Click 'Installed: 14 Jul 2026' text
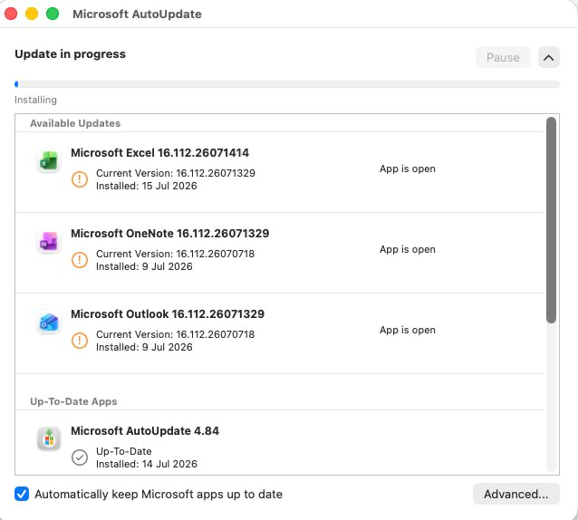 click(x=147, y=464)
